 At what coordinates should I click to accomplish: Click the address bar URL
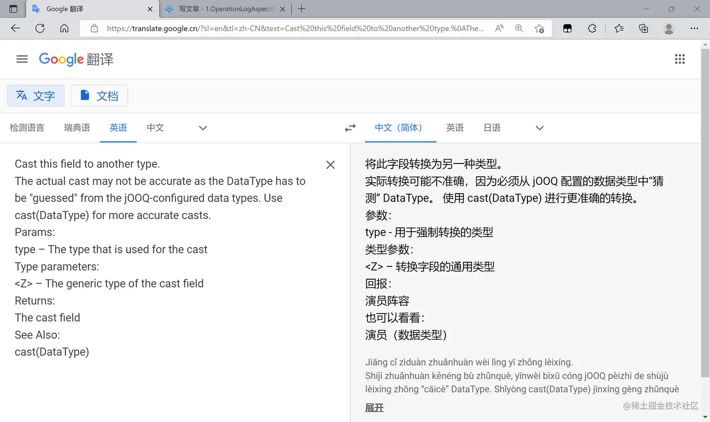coord(295,28)
